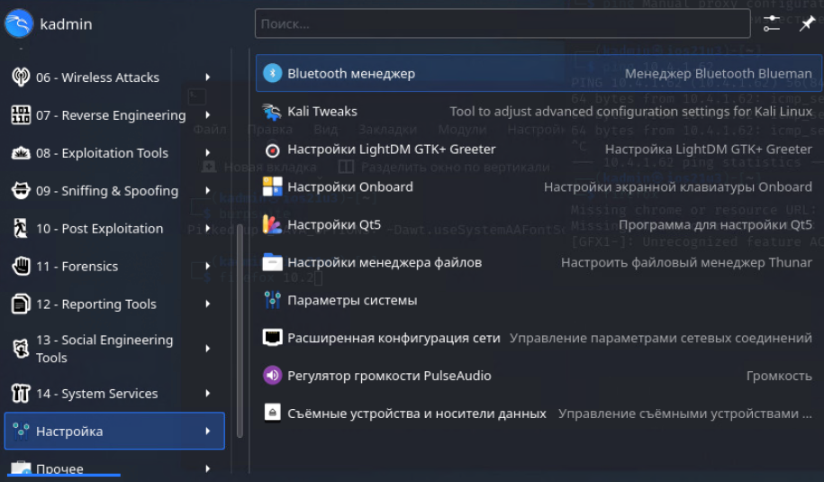Click the Kali Tweaks dragon icon
Viewport: 824px width, 482px height.
(x=272, y=112)
